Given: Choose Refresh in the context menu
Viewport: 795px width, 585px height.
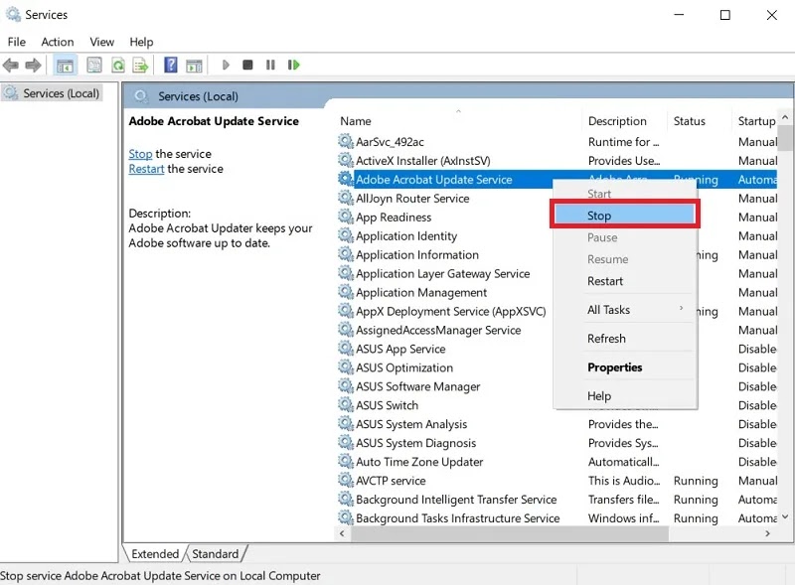Looking at the screenshot, I should coord(625,338).
